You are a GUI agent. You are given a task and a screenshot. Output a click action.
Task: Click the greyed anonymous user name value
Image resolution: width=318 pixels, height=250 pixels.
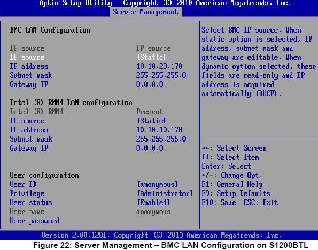pyautogui.click(x=153, y=212)
